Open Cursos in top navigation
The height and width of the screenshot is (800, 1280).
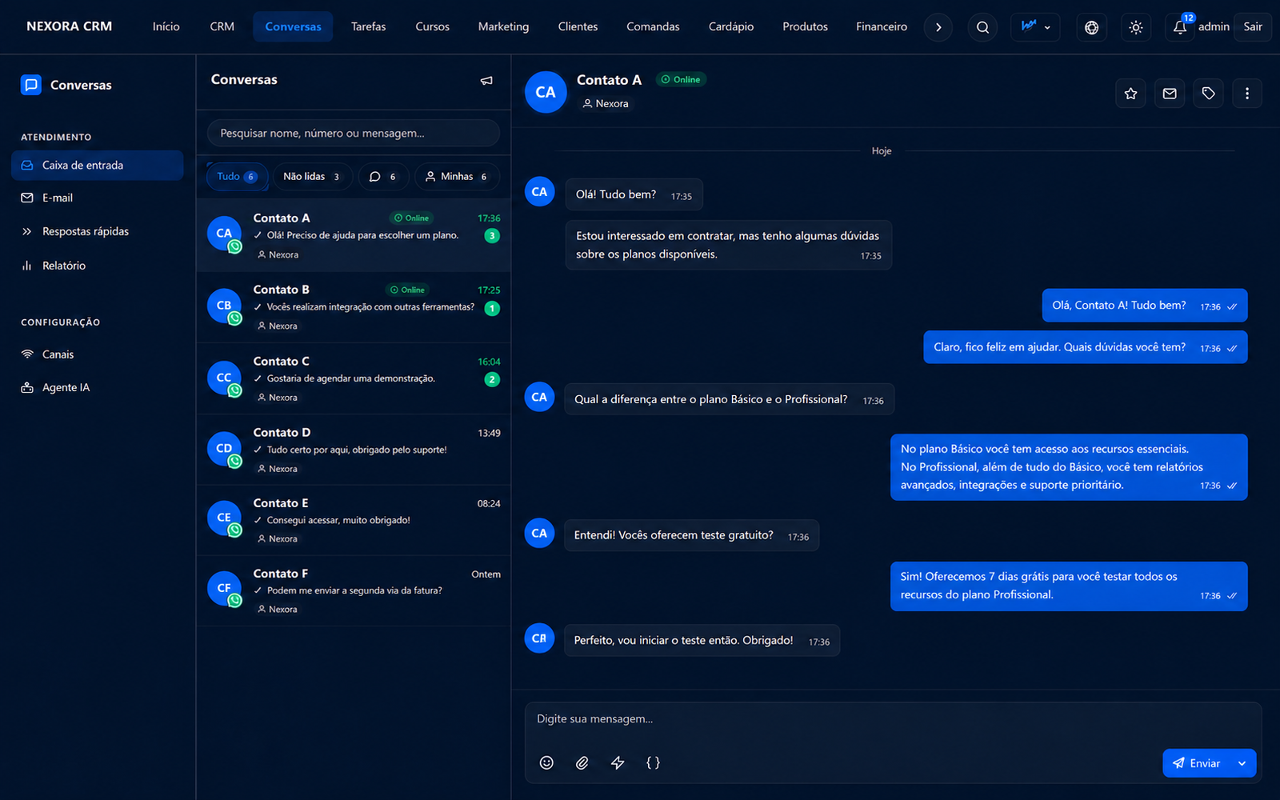coord(432,27)
